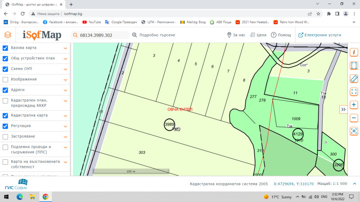Expand Подземни проводи и съоръжения options
Screen dimensions: 360x202
click(x=65, y=148)
